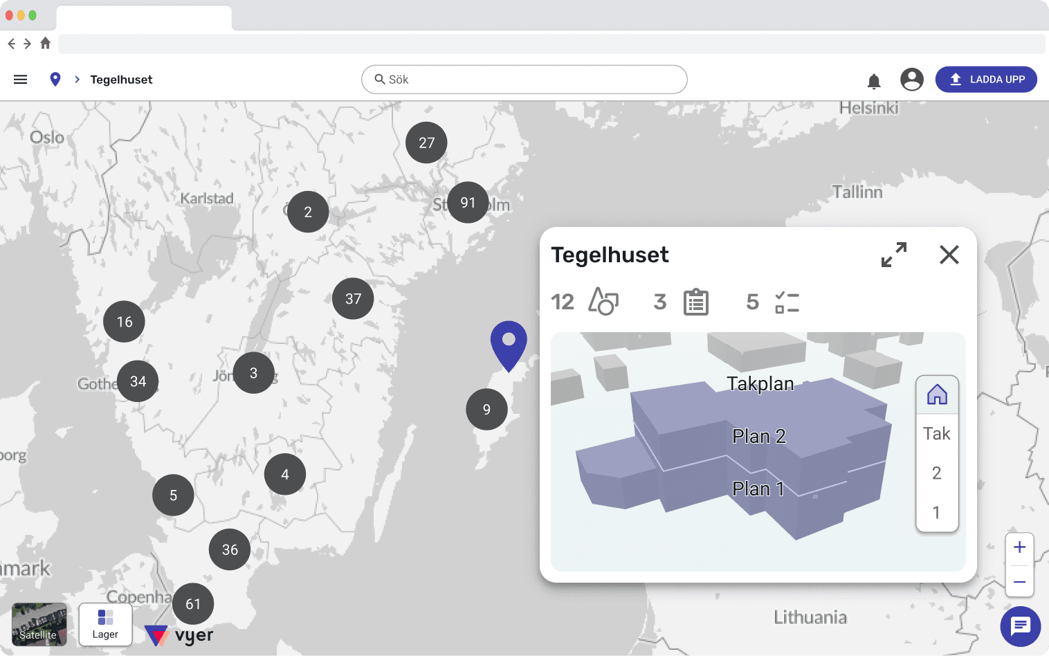Select floor 1 in floor selector
Screen dimensions: 1049x656
point(937,513)
